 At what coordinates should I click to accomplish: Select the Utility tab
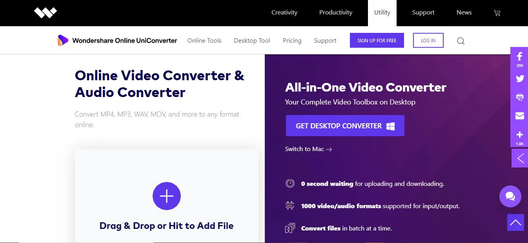[382, 13]
